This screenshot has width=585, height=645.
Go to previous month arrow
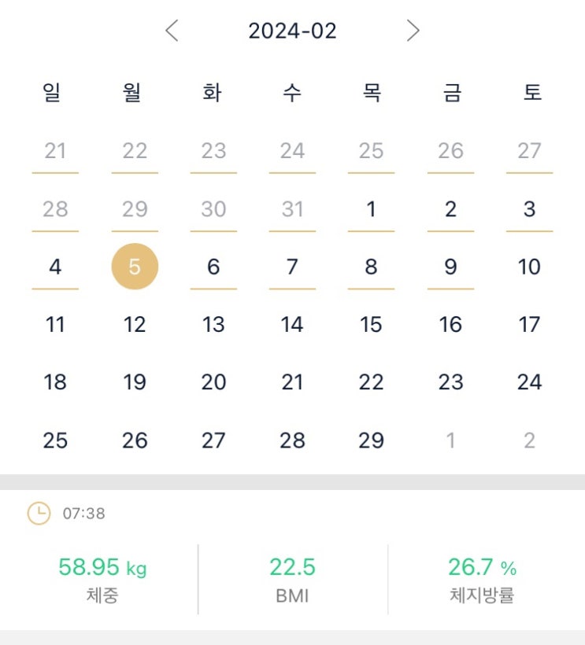click(172, 31)
